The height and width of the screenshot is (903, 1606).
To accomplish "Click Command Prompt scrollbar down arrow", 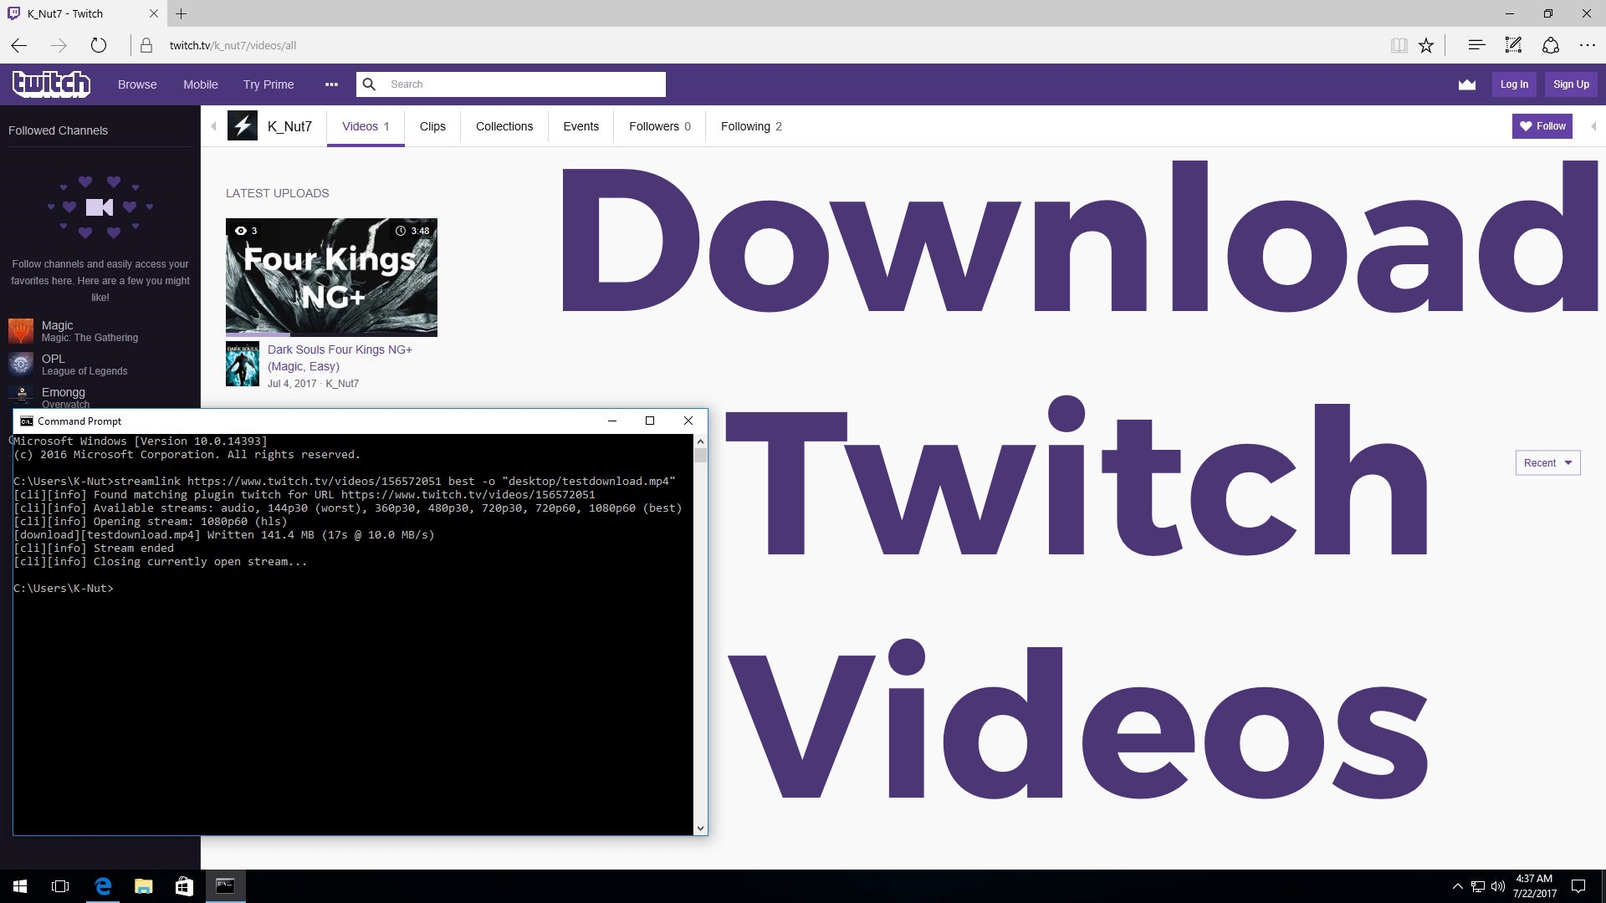I will (700, 829).
